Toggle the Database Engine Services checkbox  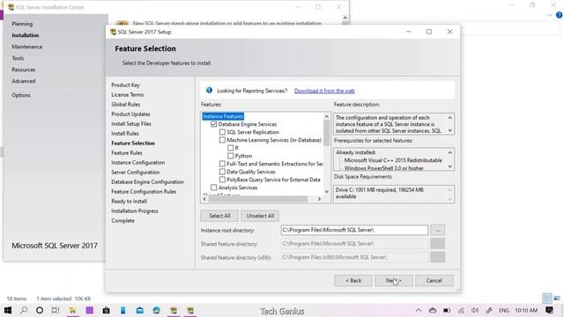click(213, 124)
